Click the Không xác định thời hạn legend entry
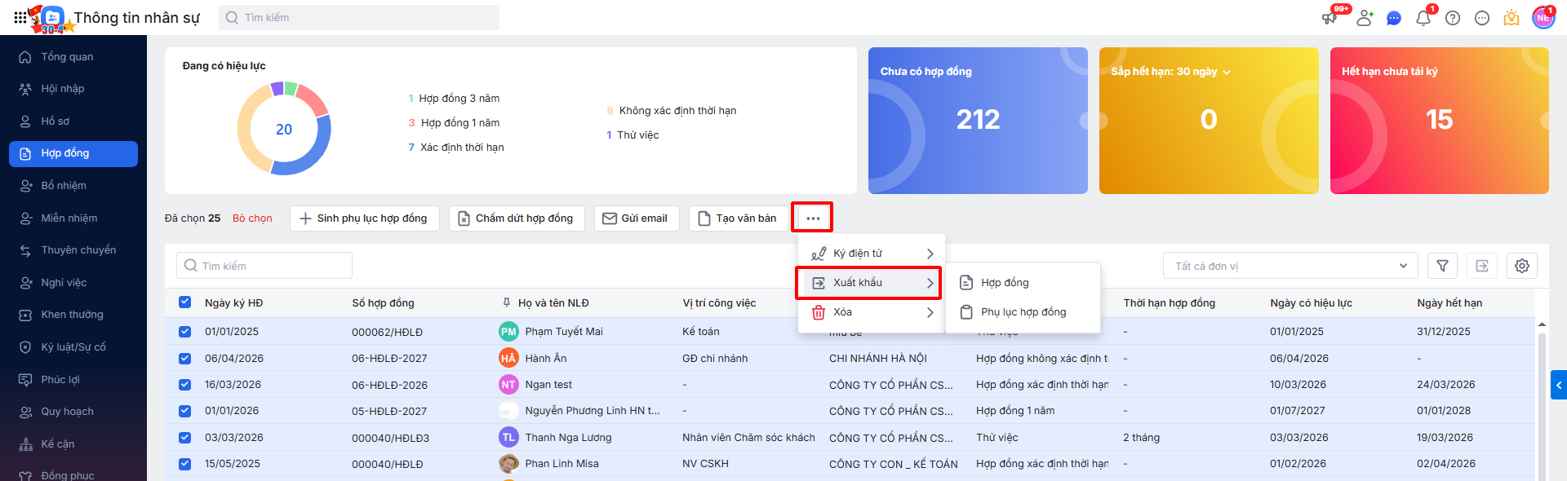 671,111
